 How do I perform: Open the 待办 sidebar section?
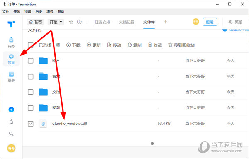pos(11,42)
